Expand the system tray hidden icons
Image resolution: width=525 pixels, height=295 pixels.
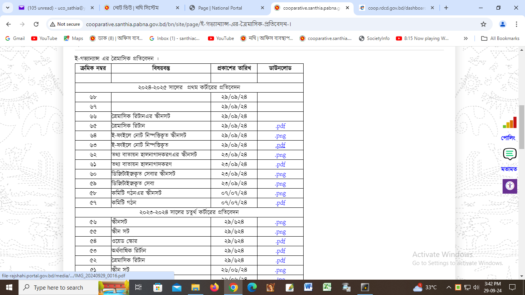pos(449,287)
